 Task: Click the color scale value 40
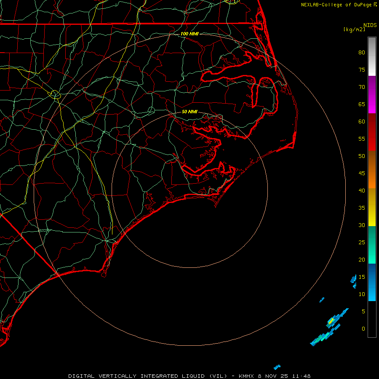(362, 191)
